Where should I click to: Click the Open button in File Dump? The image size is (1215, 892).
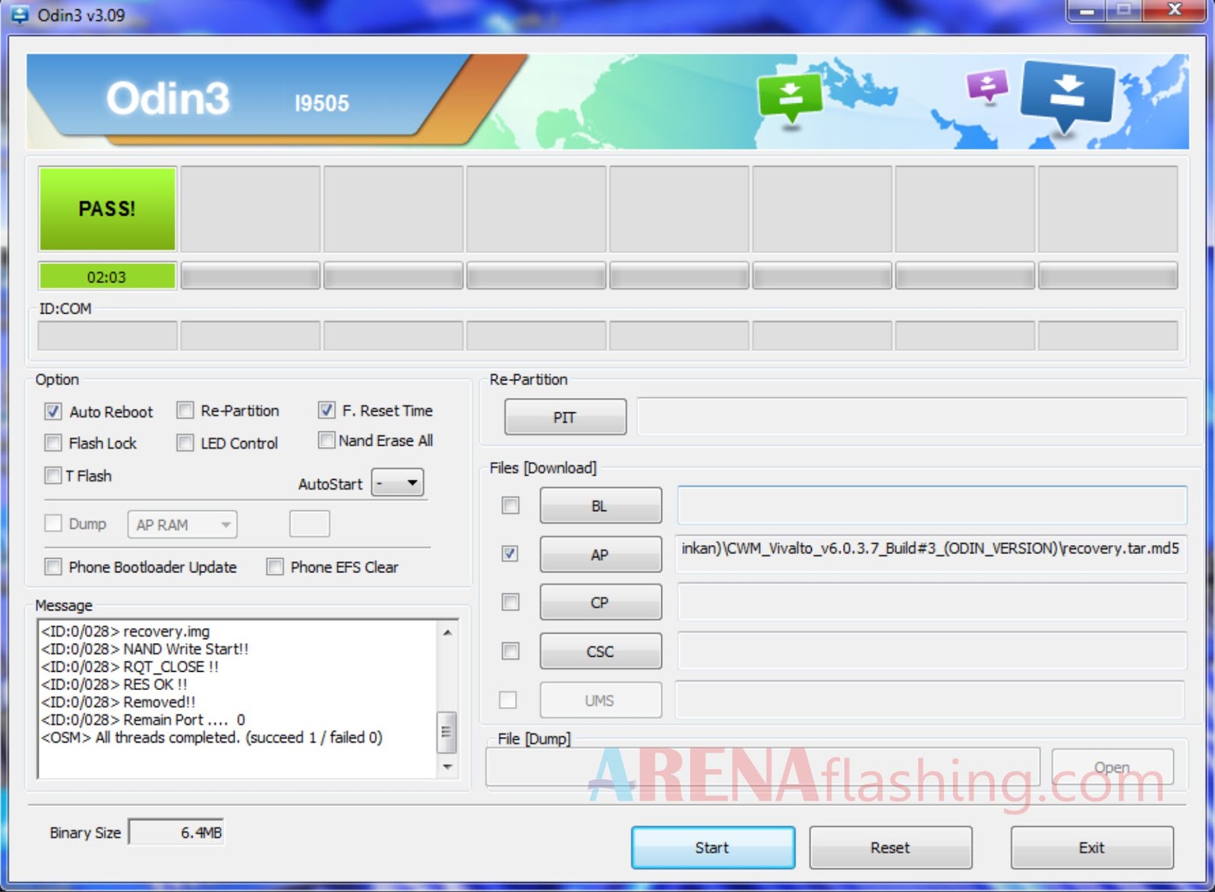click(x=1112, y=767)
